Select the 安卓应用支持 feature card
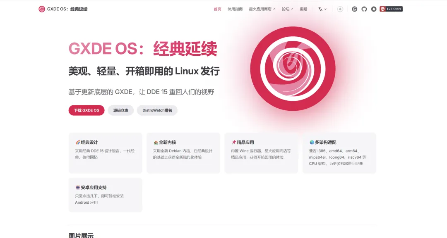Viewport: 447px width, 238px height. [105, 195]
